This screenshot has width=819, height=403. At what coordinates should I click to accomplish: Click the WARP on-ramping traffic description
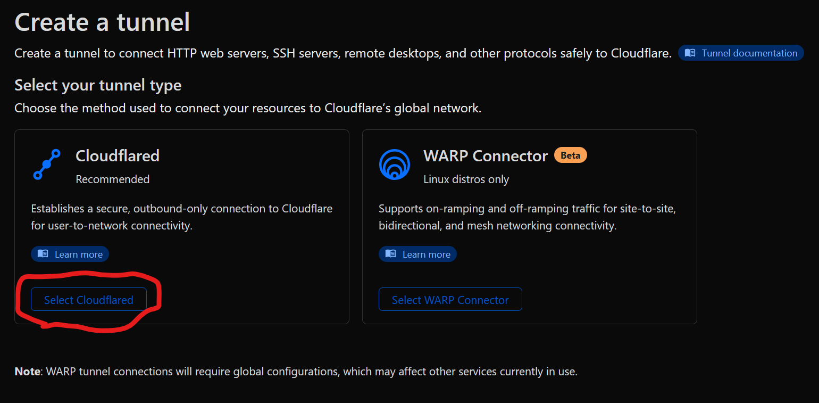click(x=526, y=217)
